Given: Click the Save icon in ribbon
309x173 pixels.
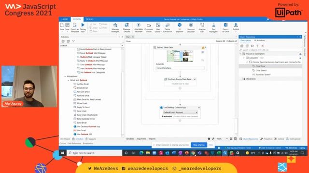Looking at the screenshot, I should point(67,25).
